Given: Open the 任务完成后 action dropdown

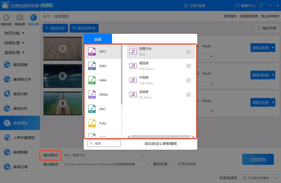Looking at the screenshot, I should coord(260,178).
